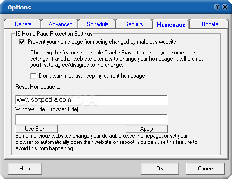Enable Don't warn me checkbox
232x179 pixels.
pyautogui.click(x=33, y=76)
